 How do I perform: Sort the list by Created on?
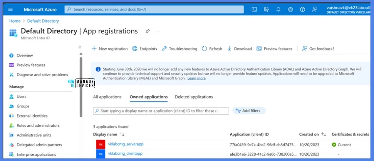[x=313, y=134]
